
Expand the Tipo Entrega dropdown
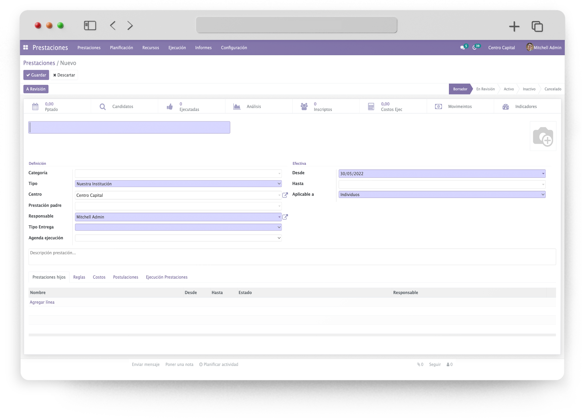coord(178,227)
